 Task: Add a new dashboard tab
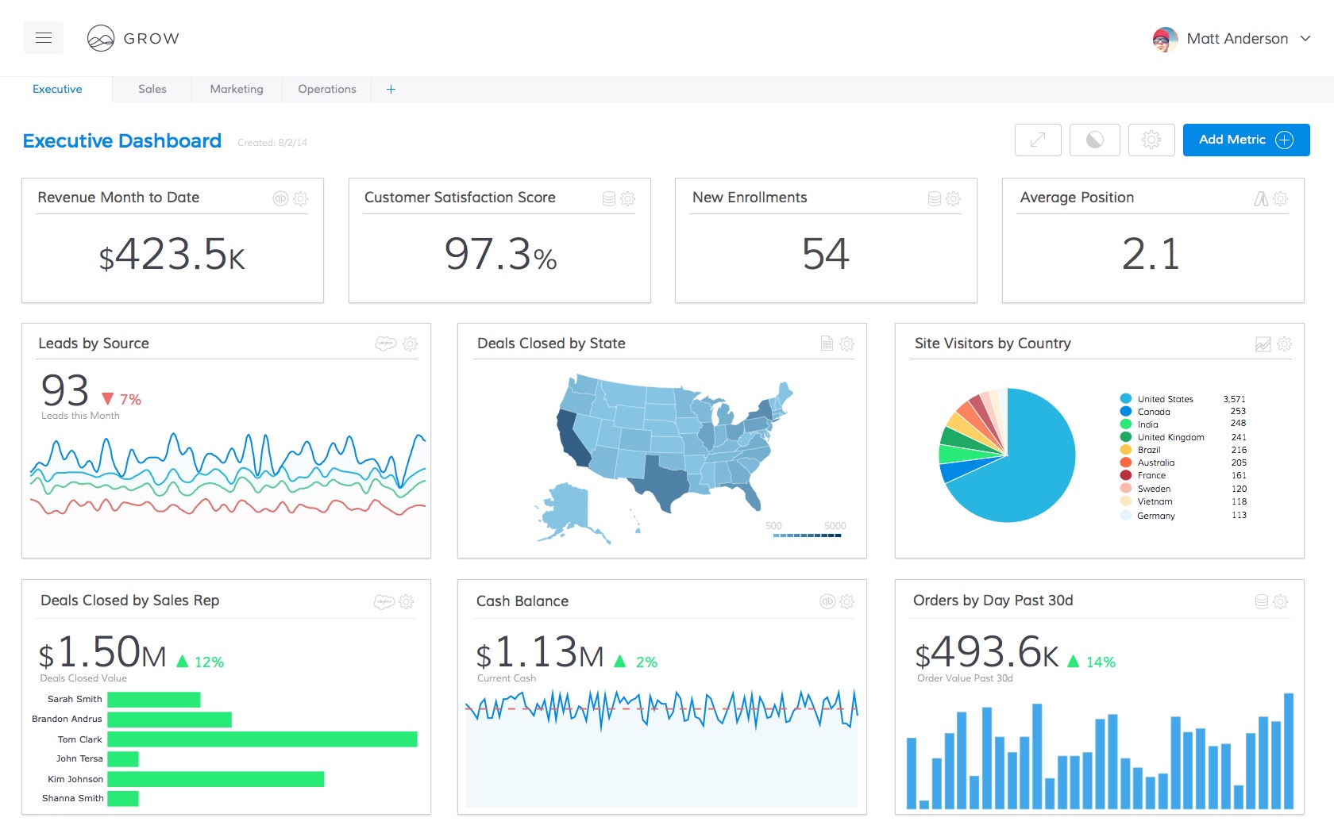391,90
